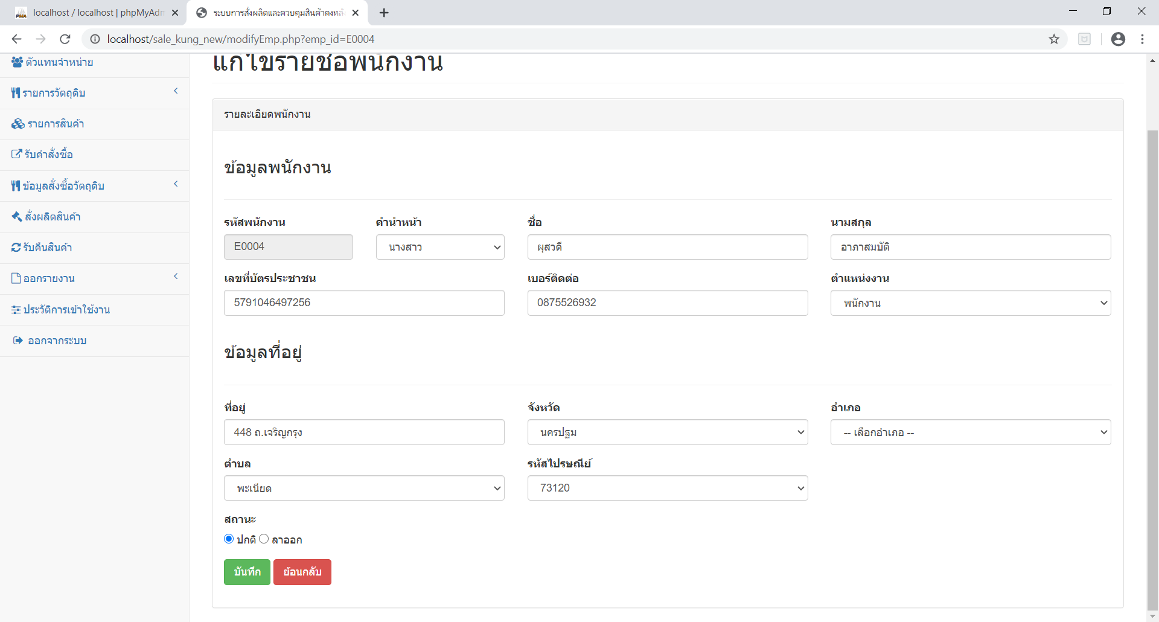Open a new browser tab

point(384,13)
